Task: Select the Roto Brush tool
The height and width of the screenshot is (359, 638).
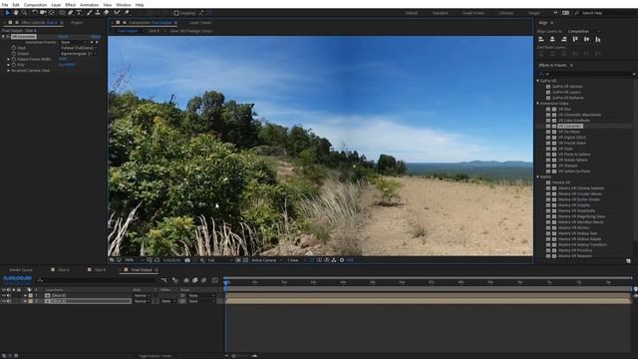Action: click(117, 13)
